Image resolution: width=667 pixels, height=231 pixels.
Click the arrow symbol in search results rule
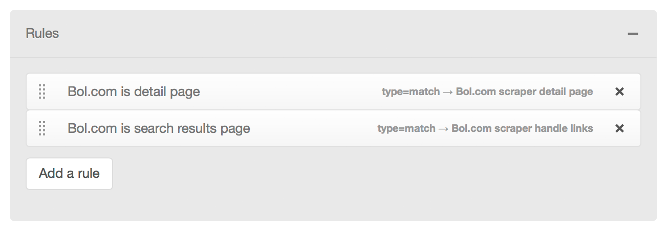pos(443,128)
